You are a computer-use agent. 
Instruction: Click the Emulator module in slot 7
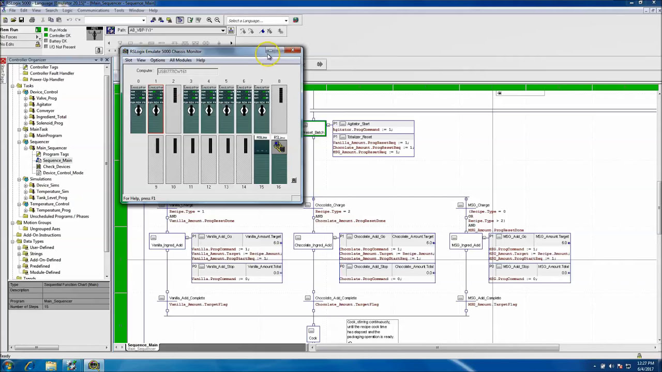[x=261, y=109]
